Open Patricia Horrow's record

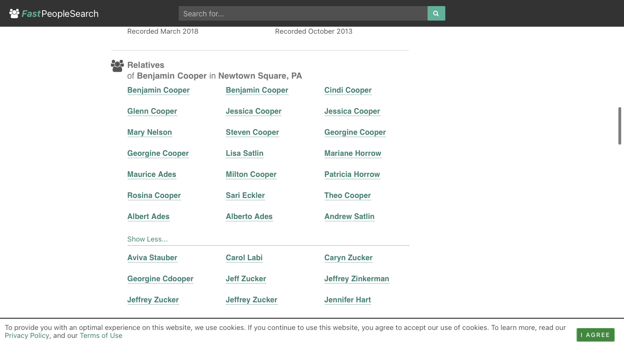(x=352, y=175)
